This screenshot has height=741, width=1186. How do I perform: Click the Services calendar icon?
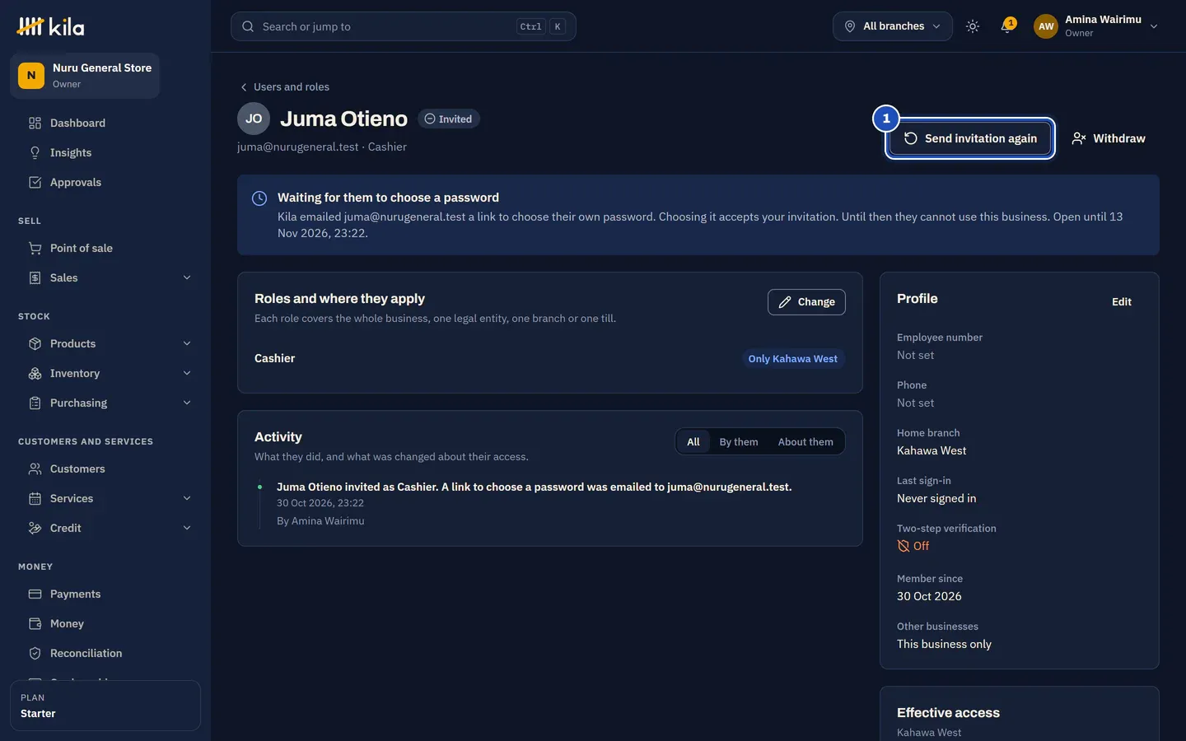[x=35, y=498]
